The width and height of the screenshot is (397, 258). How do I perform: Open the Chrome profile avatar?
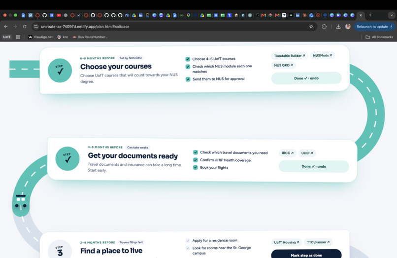click(x=348, y=26)
